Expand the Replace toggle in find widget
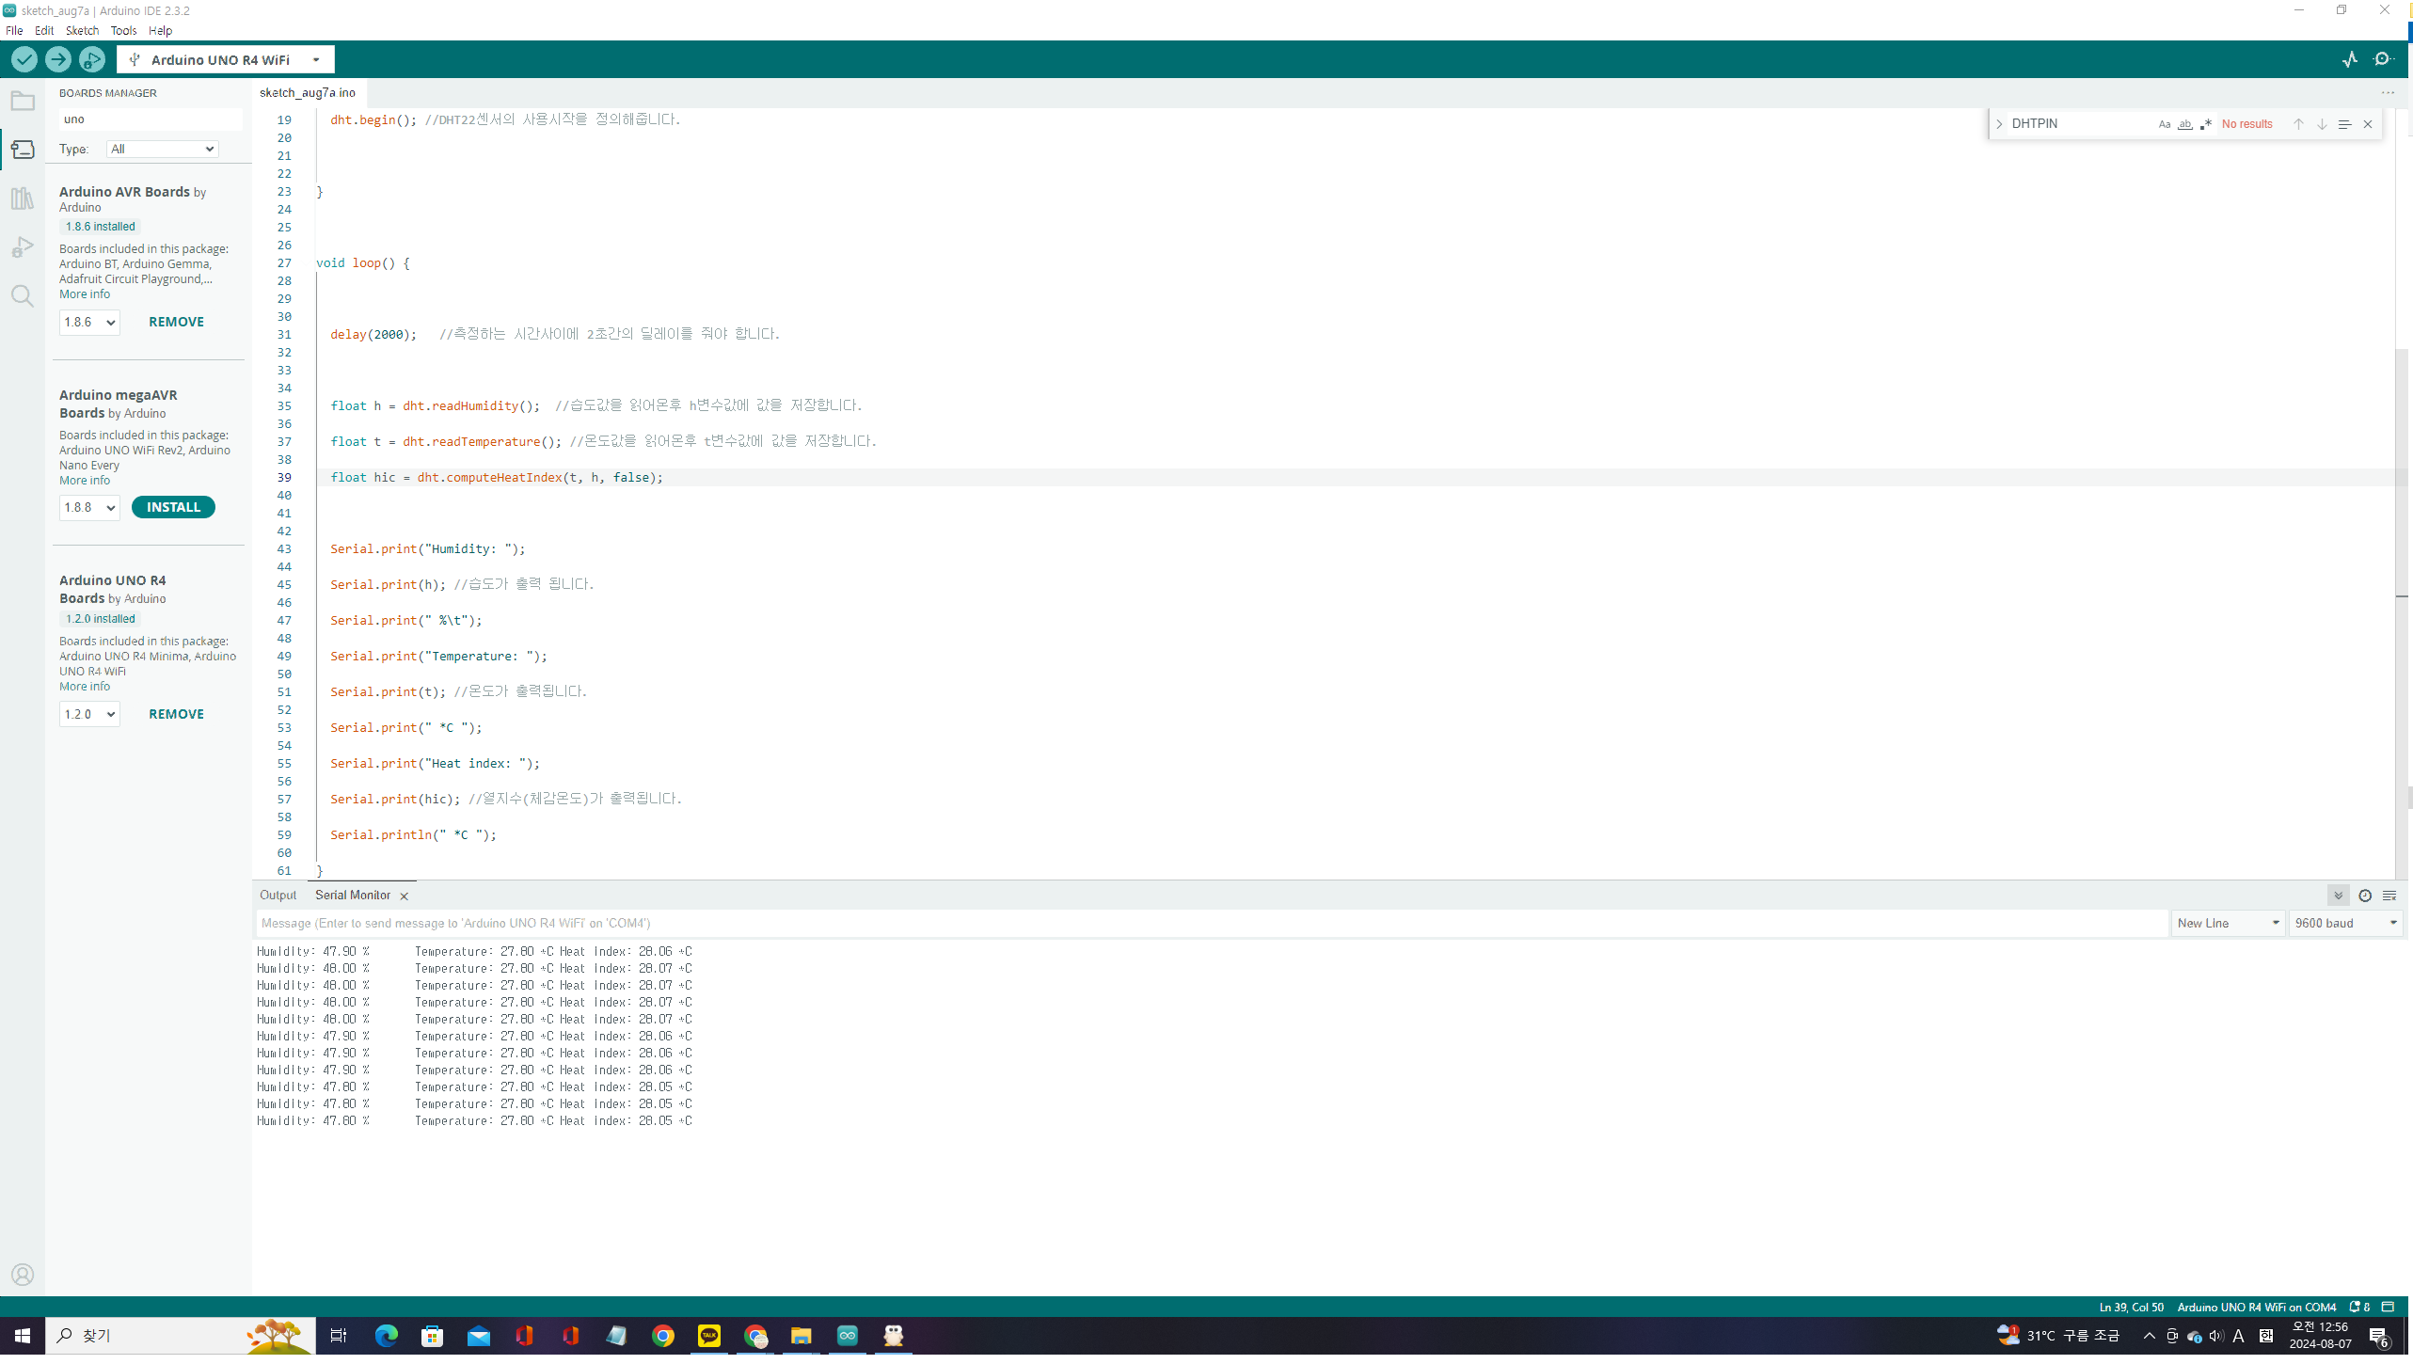This screenshot has width=2413, height=1364. coord(1999,124)
